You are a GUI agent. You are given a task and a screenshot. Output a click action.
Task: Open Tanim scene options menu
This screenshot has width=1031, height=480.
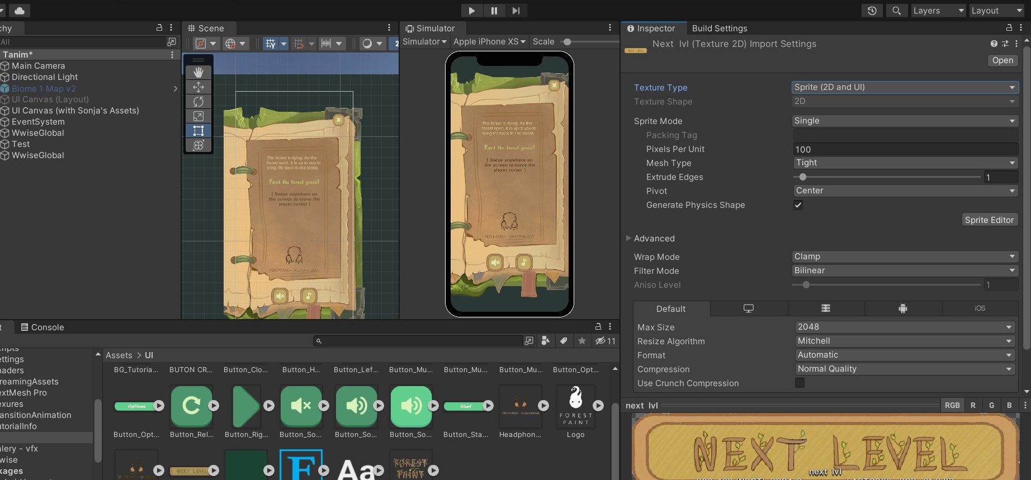coord(172,54)
